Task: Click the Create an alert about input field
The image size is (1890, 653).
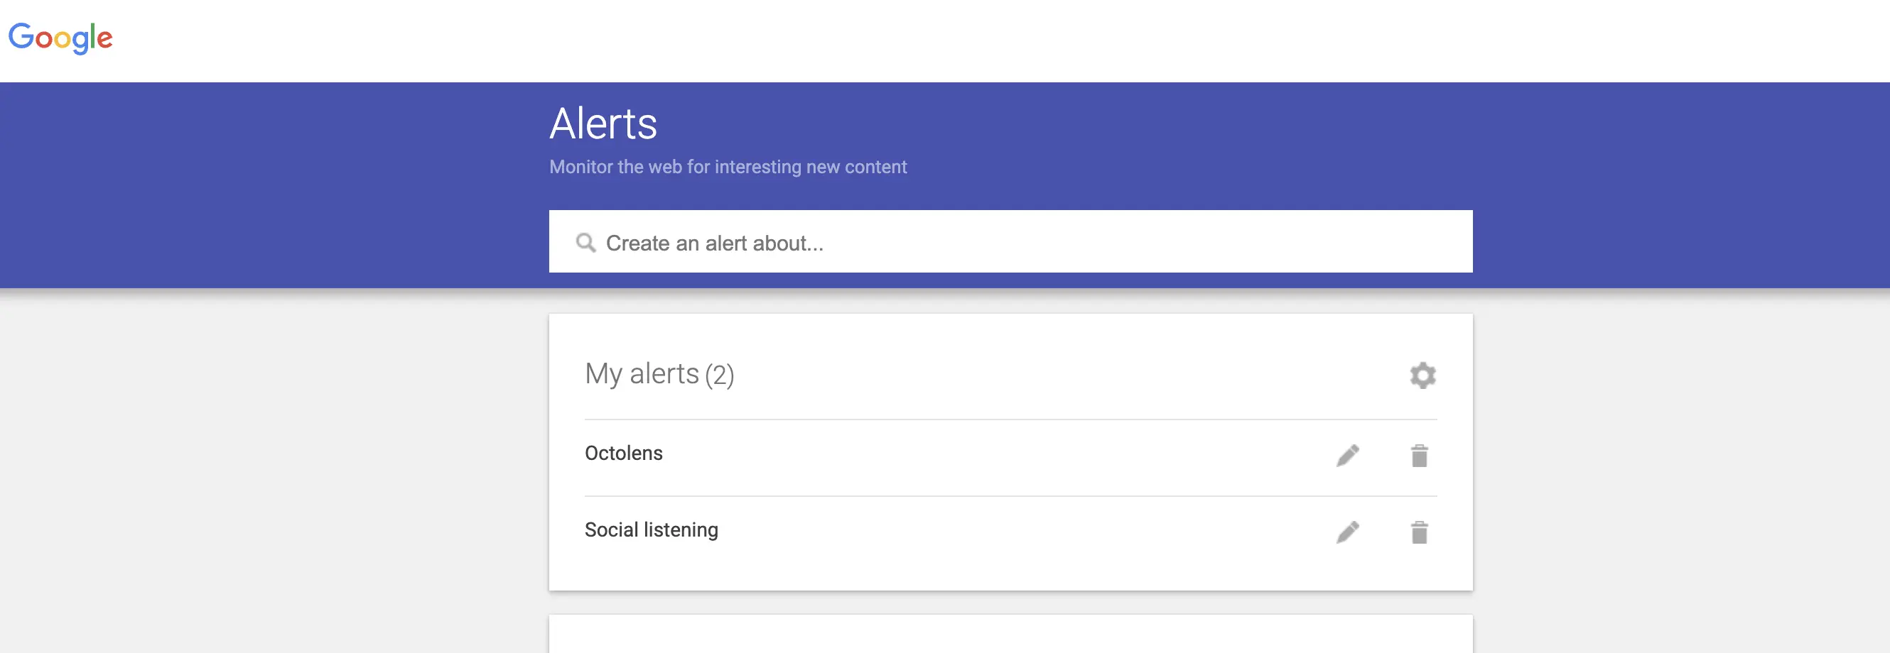Action: pyautogui.click(x=880, y=242)
